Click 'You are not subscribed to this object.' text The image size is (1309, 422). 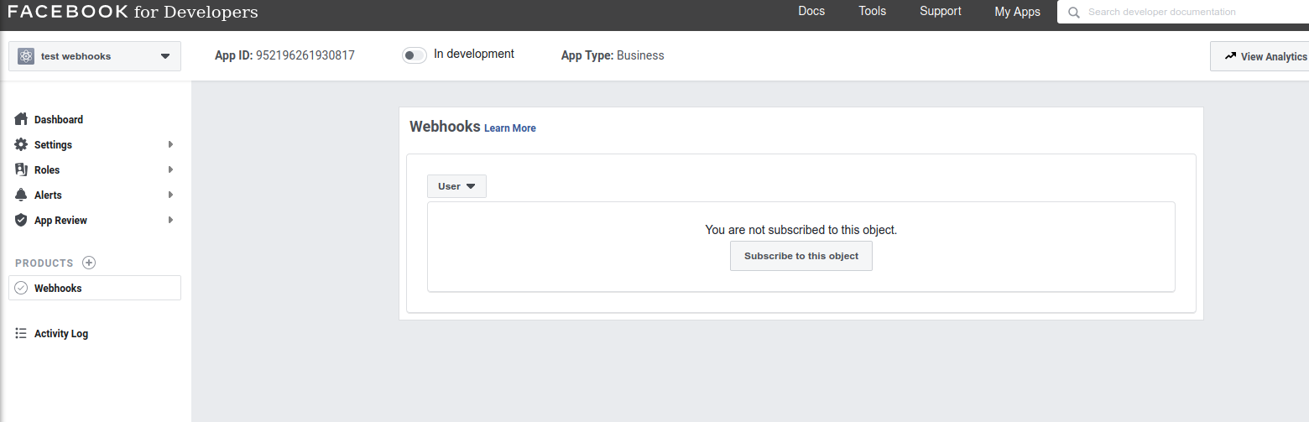801,229
